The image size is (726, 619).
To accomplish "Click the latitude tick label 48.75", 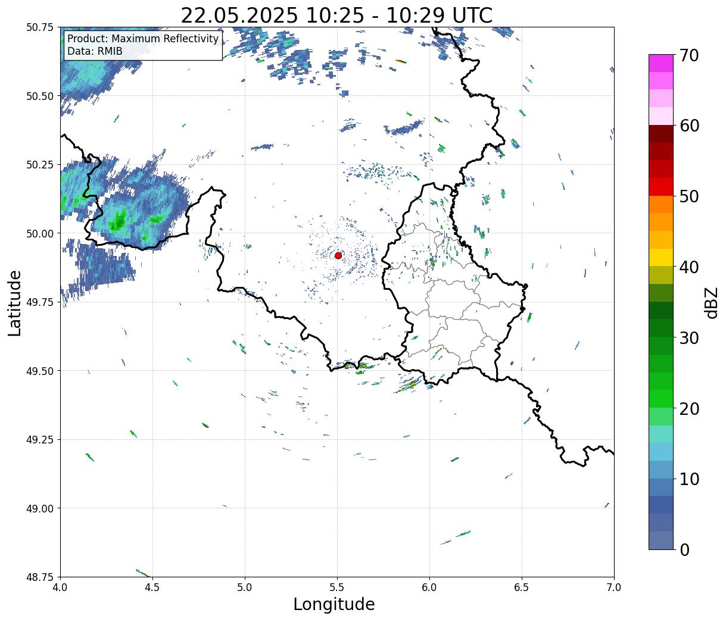I will (40, 577).
